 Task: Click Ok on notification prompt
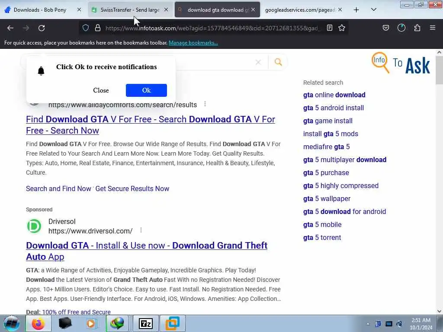(x=146, y=90)
